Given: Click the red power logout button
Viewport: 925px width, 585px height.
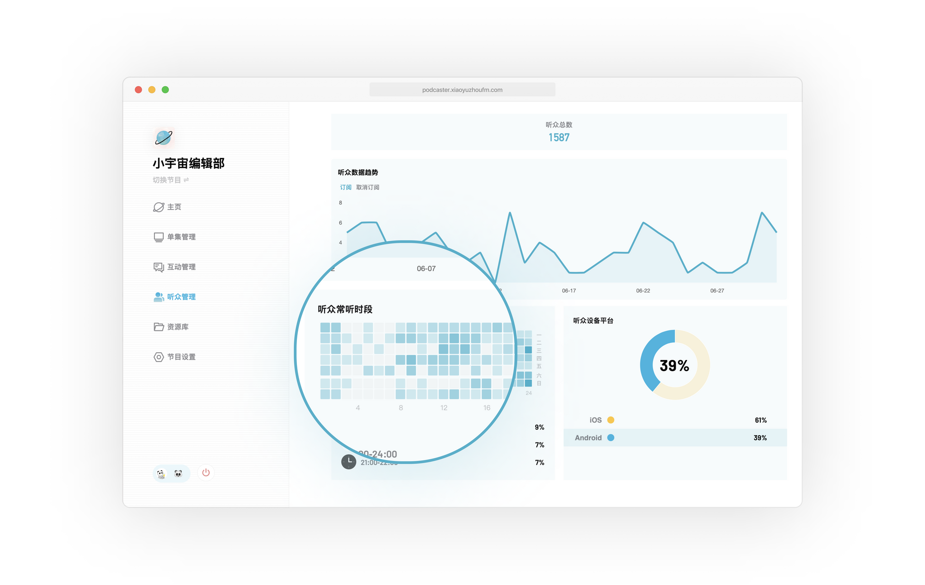Looking at the screenshot, I should tap(206, 473).
